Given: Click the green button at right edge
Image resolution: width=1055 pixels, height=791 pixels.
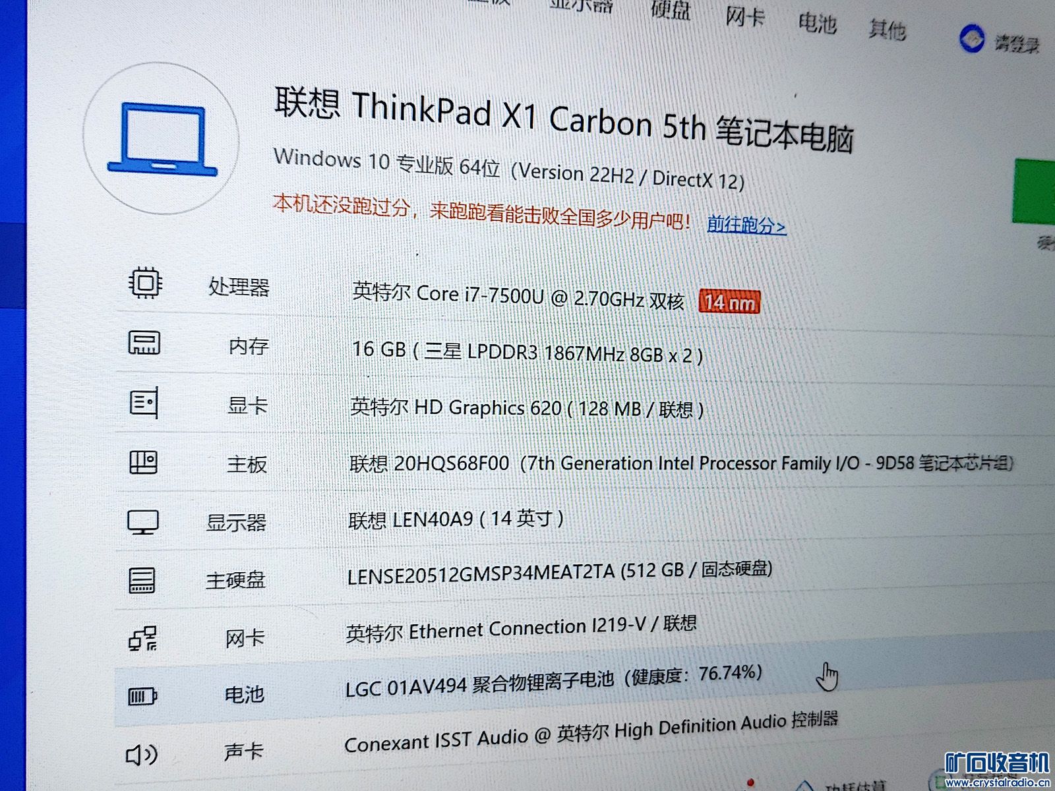Looking at the screenshot, I should pyautogui.click(x=1034, y=191).
